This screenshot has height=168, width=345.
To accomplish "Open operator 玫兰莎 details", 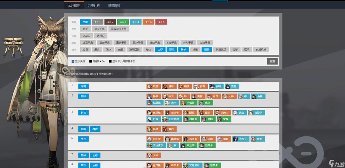I will click(x=189, y=145).
